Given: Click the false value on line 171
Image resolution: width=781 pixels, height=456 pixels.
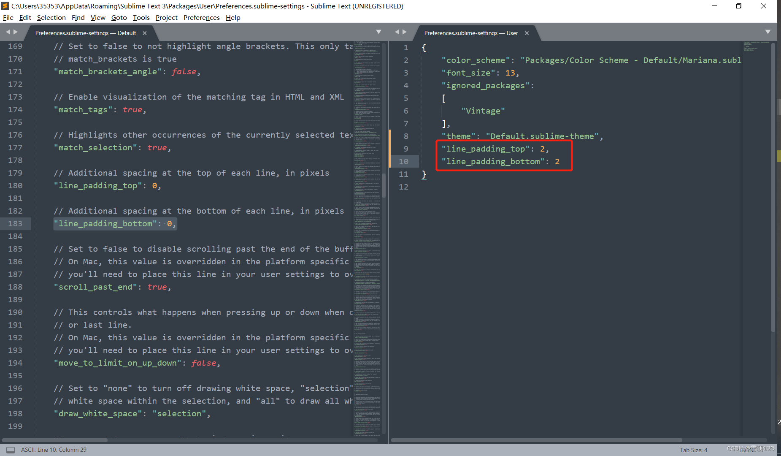Looking at the screenshot, I should click(184, 72).
